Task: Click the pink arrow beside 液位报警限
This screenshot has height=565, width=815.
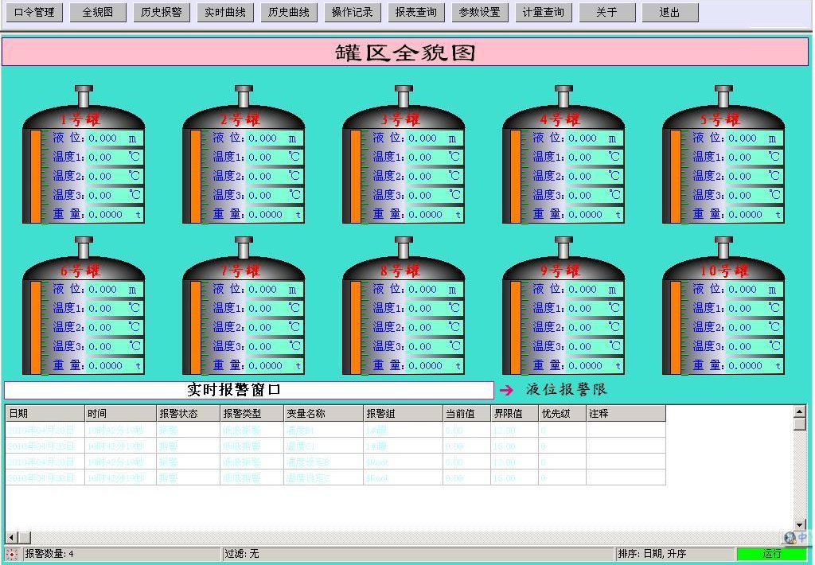Action: point(506,390)
